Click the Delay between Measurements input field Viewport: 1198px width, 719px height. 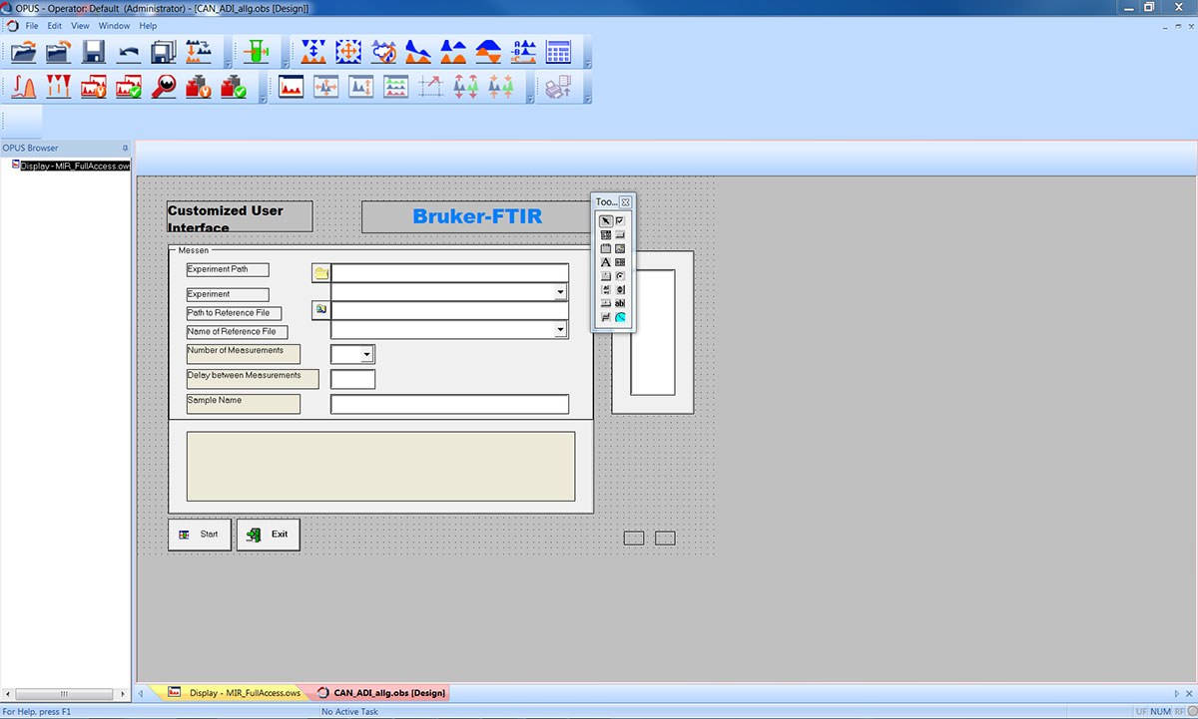click(352, 379)
